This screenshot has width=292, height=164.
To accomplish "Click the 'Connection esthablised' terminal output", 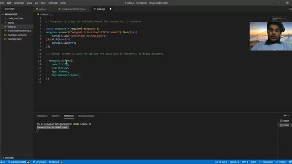I will point(52,128).
